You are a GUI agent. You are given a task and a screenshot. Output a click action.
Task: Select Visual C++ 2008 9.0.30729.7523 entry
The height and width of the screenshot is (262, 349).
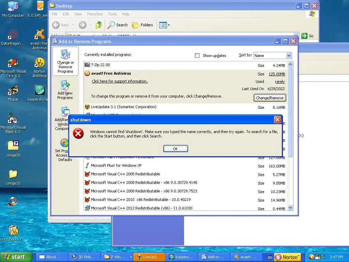tap(185, 191)
